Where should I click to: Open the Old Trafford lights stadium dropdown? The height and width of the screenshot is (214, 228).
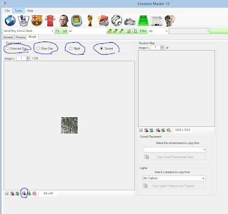click(174, 178)
